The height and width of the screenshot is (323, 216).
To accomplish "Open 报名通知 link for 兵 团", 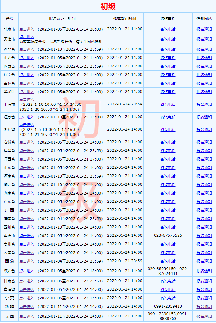I will (204, 316).
